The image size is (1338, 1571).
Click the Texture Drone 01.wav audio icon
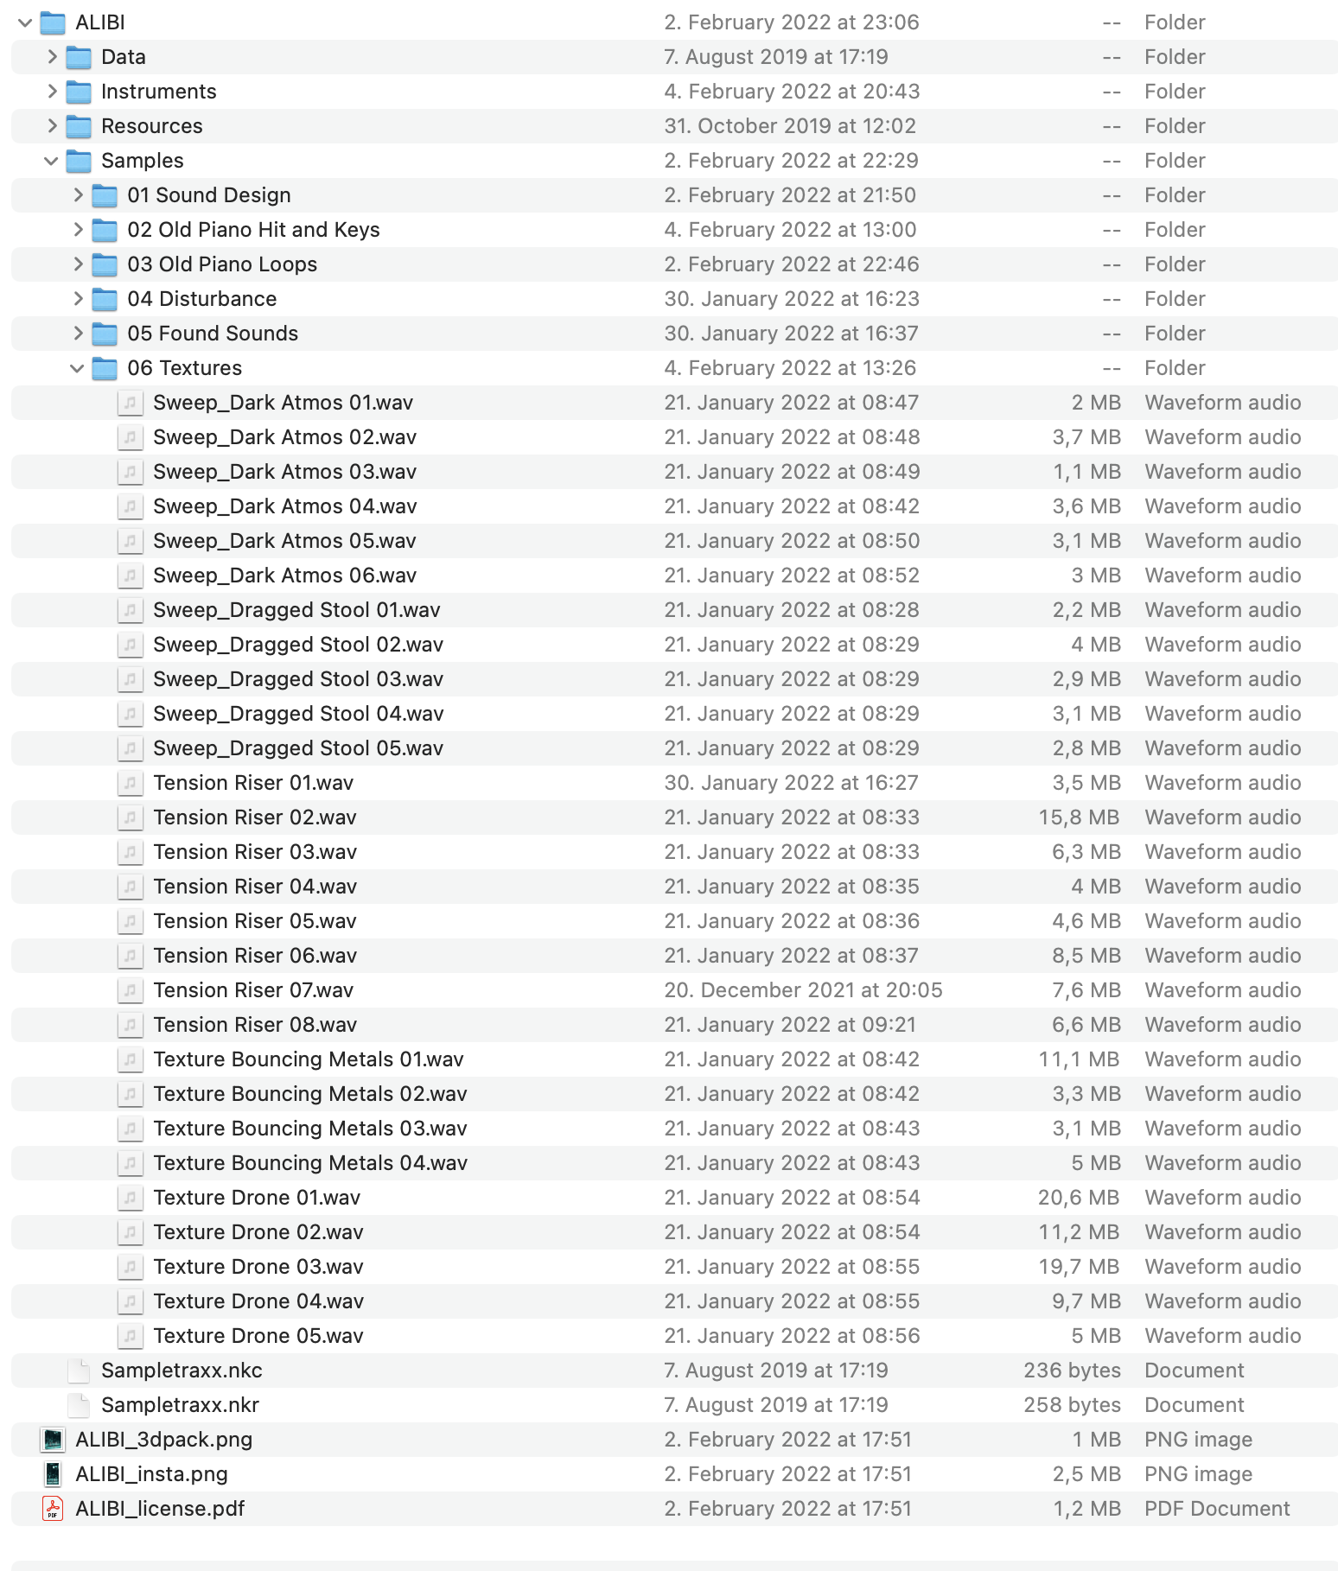[x=130, y=1198]
